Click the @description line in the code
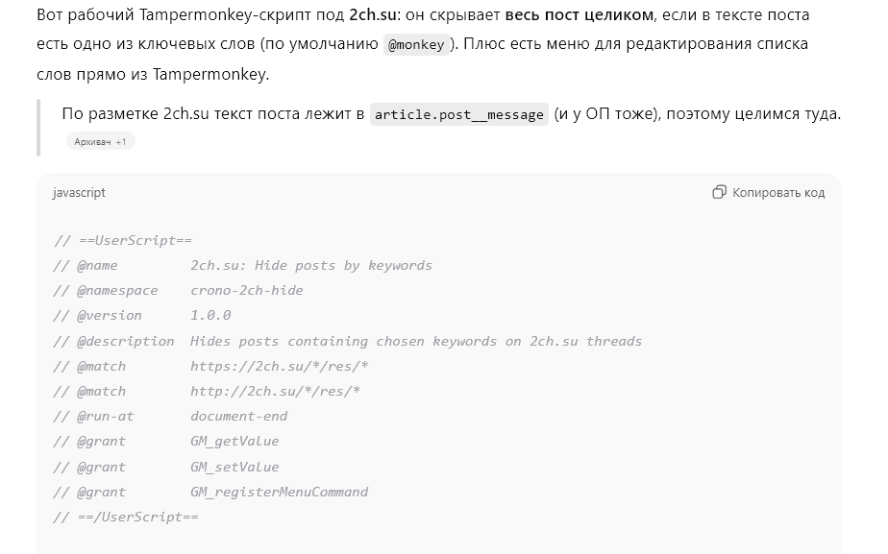The height and width of the screenshot is (554, 888). (x=347, y=341)
